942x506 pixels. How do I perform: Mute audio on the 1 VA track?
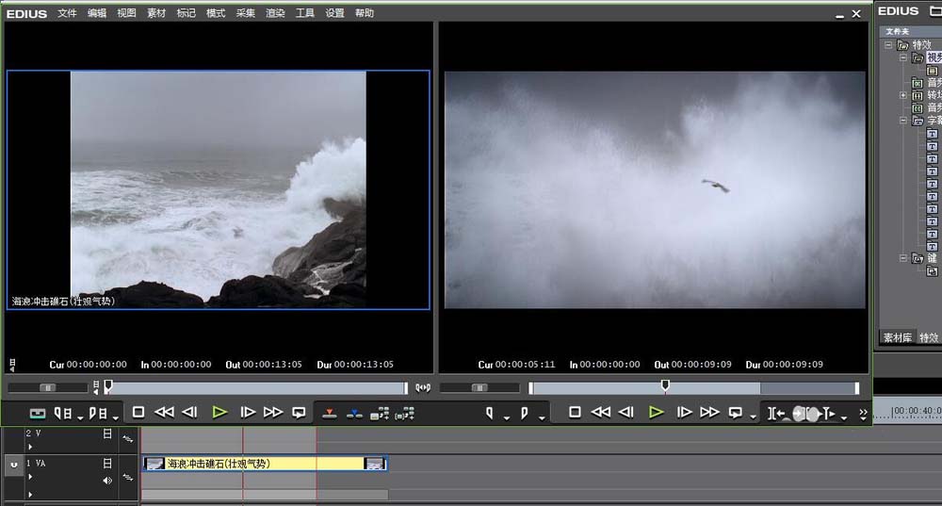107,481
